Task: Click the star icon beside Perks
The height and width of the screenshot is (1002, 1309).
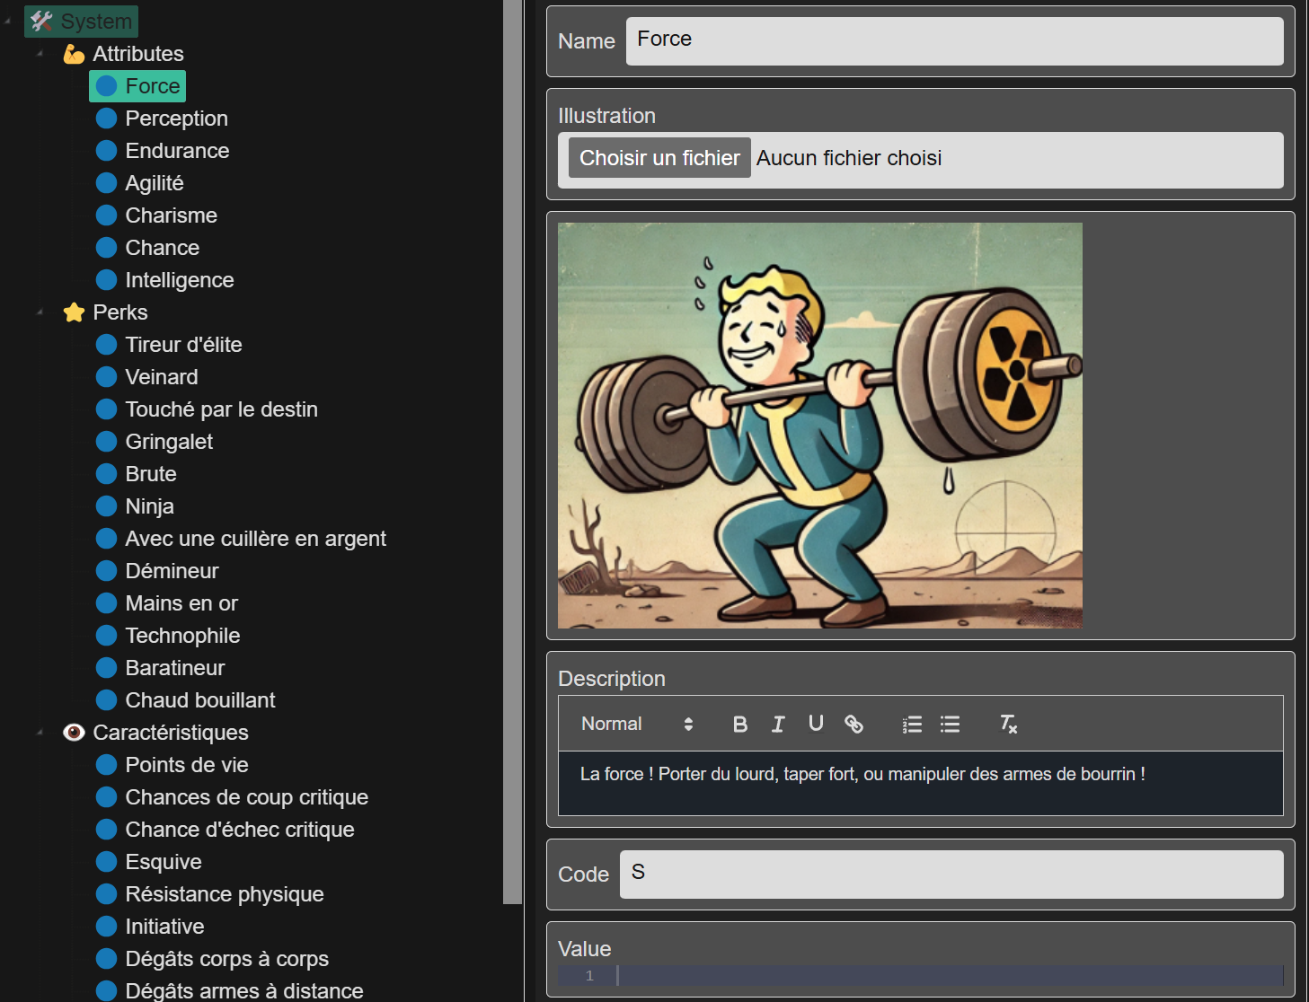Action: pos(74,312)
